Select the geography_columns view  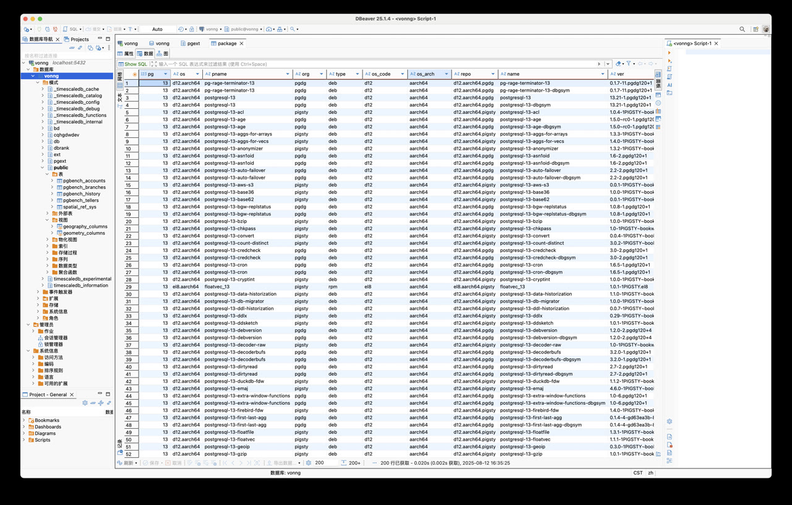click(85, 227)
